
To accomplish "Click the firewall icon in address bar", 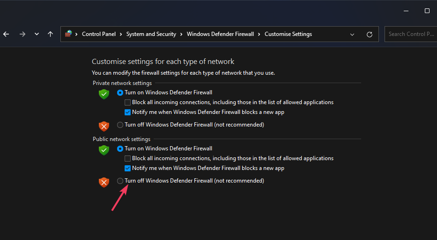I will coord(68,34).
